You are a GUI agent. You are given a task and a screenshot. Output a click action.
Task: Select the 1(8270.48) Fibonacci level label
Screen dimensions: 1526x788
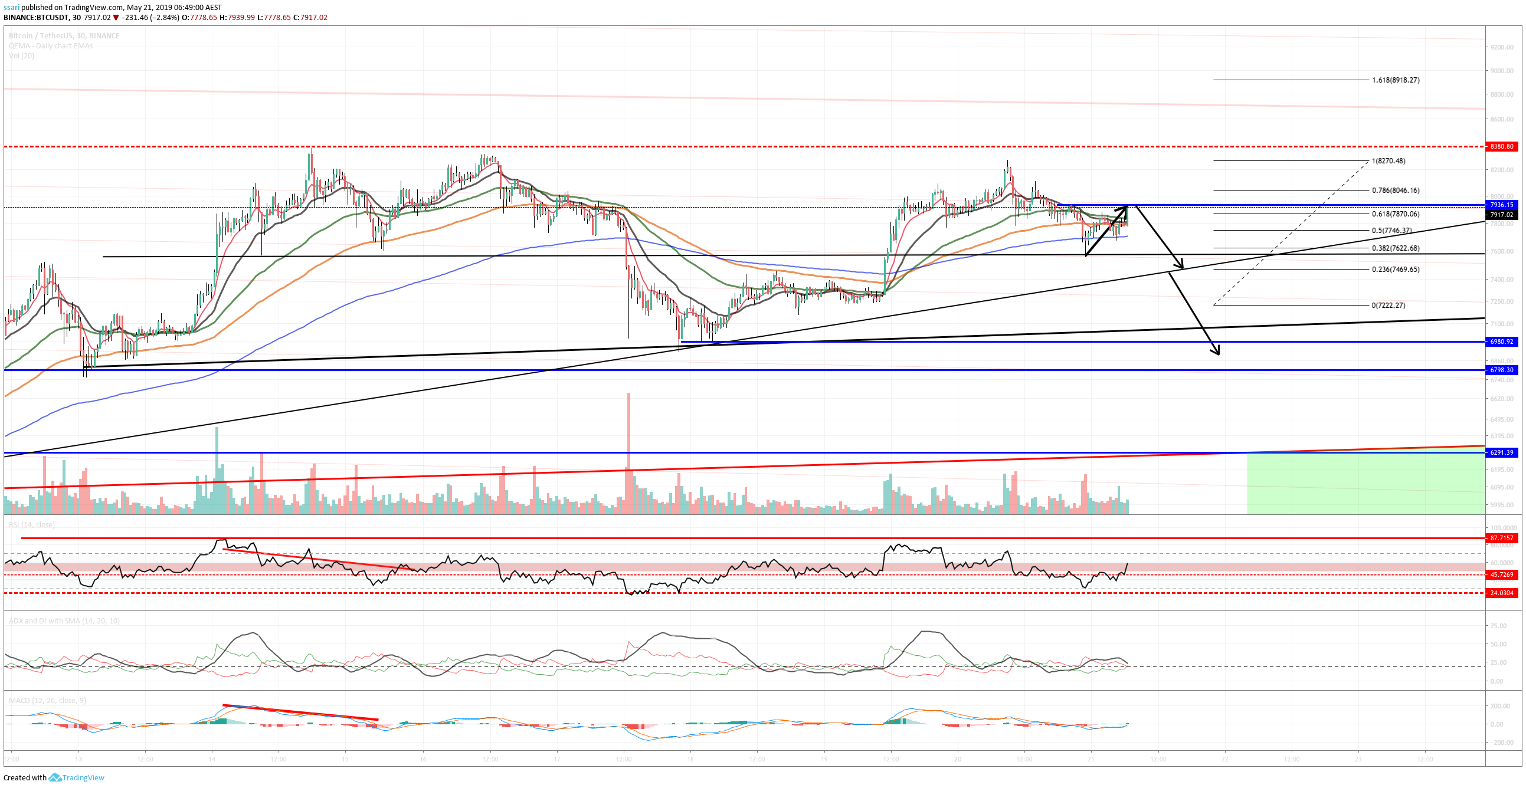1389,161
